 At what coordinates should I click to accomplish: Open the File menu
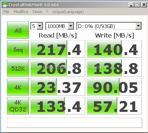pos(6,12)
